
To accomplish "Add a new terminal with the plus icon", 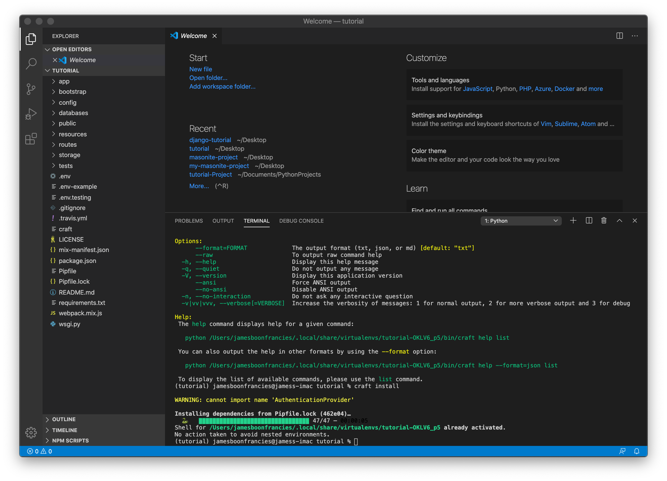I will [x=573, y=220].
